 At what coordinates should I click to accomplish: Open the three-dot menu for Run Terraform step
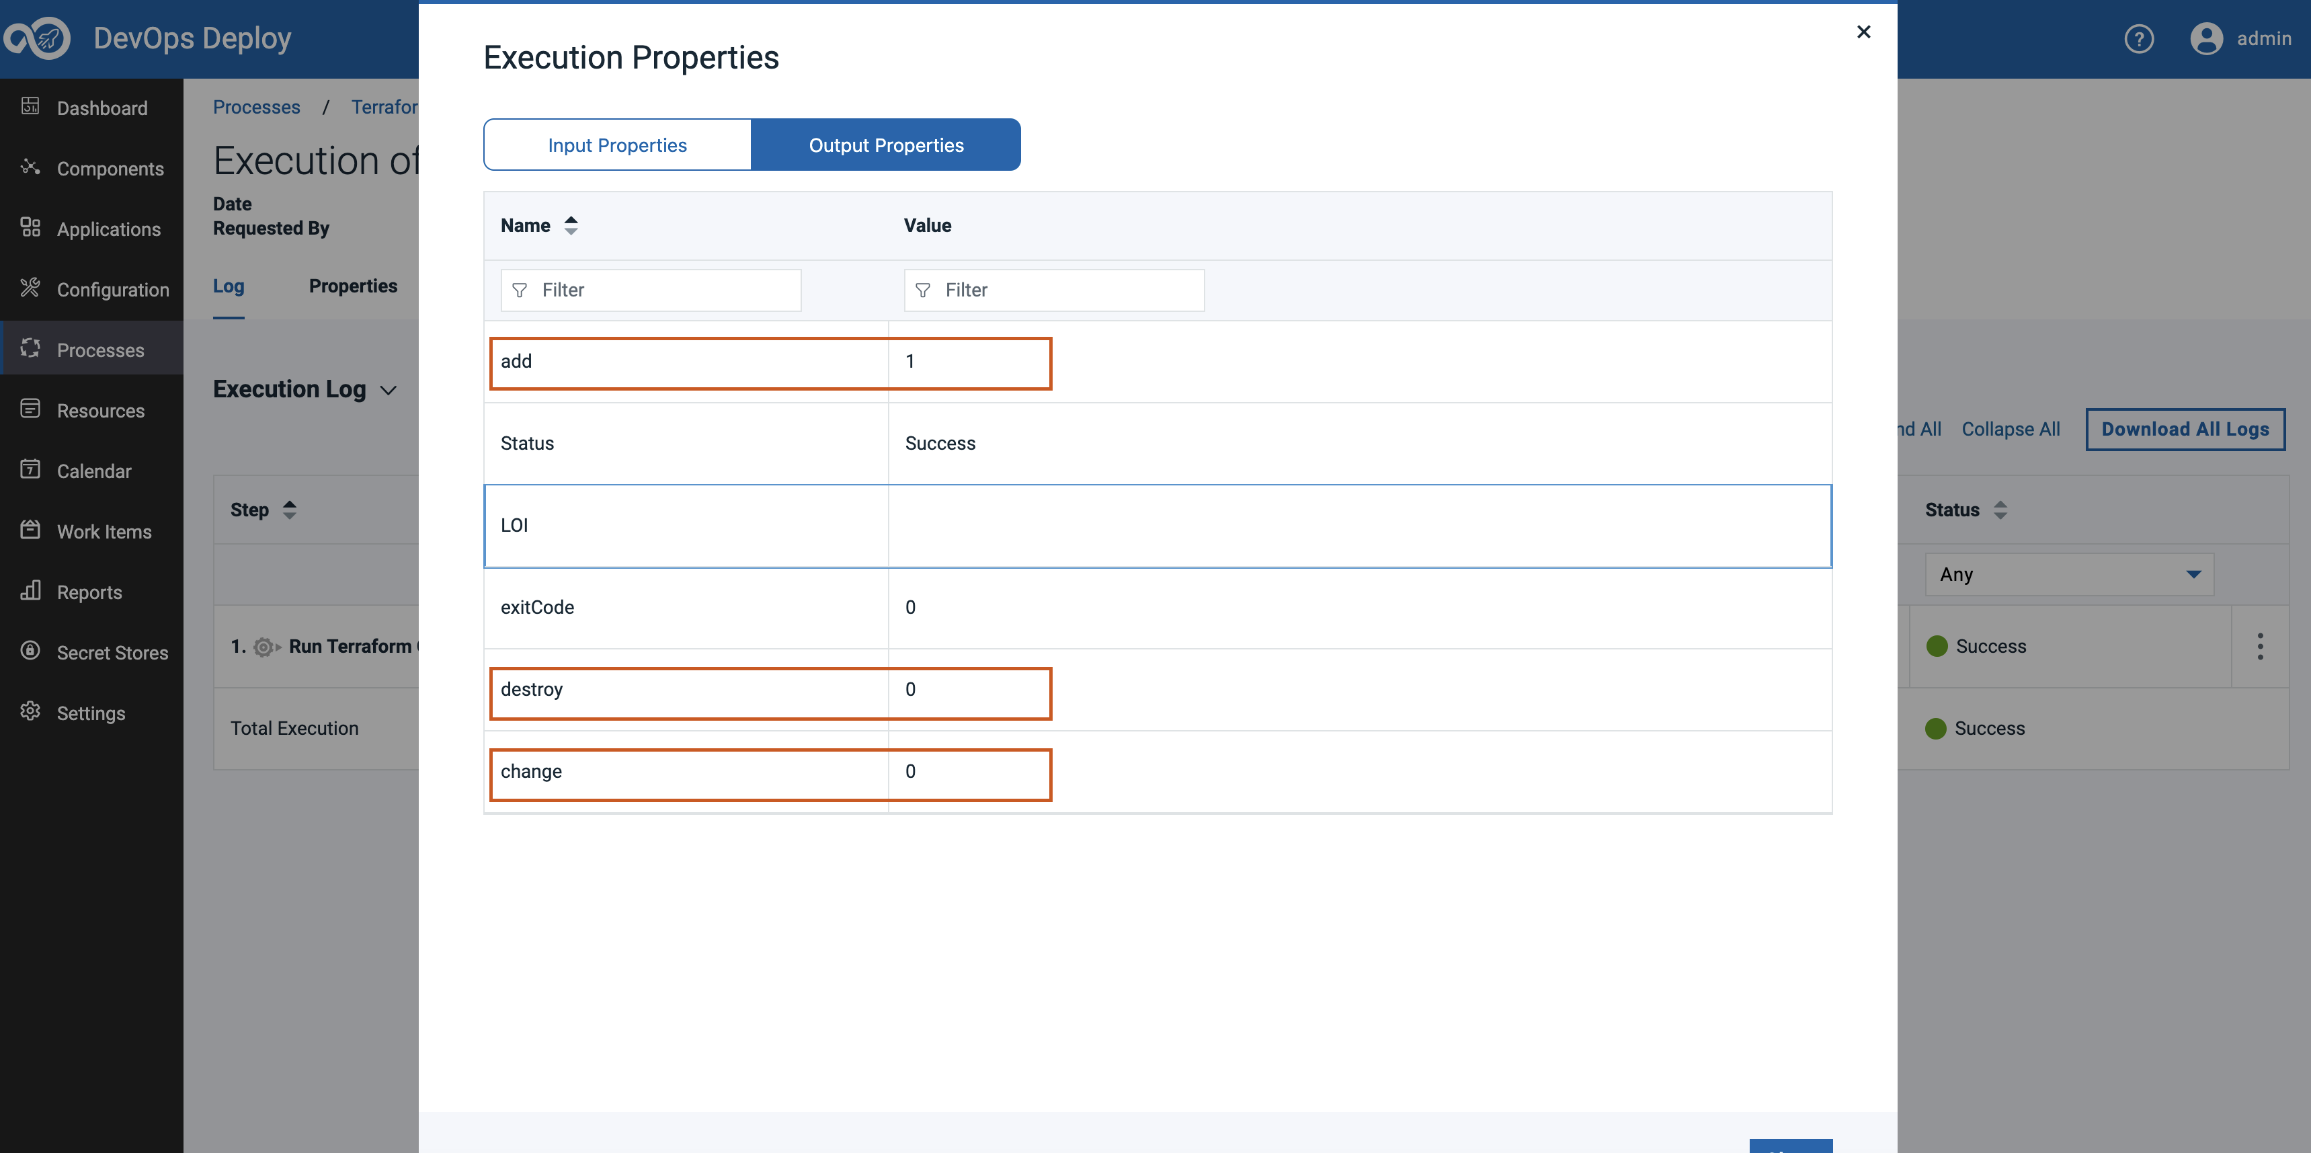(x=2260, y=646)
